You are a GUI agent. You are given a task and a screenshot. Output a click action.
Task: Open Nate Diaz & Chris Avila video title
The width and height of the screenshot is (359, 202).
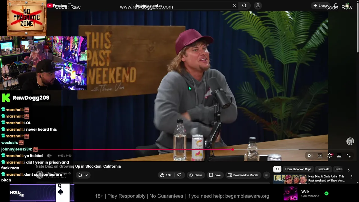327,178
